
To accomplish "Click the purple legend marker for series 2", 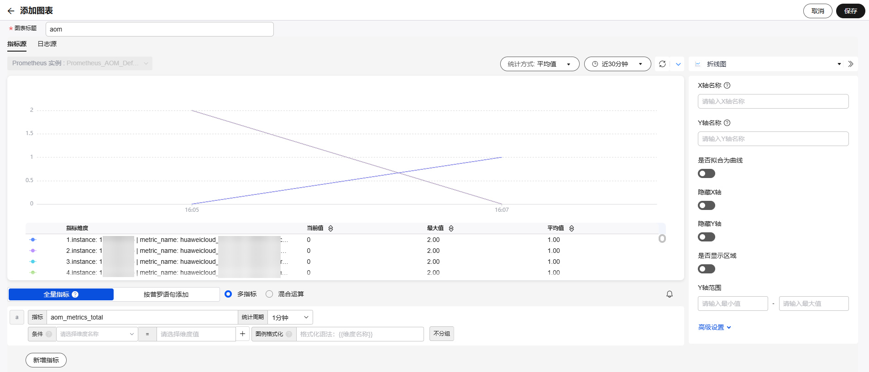I will click(x=33, y=251).
